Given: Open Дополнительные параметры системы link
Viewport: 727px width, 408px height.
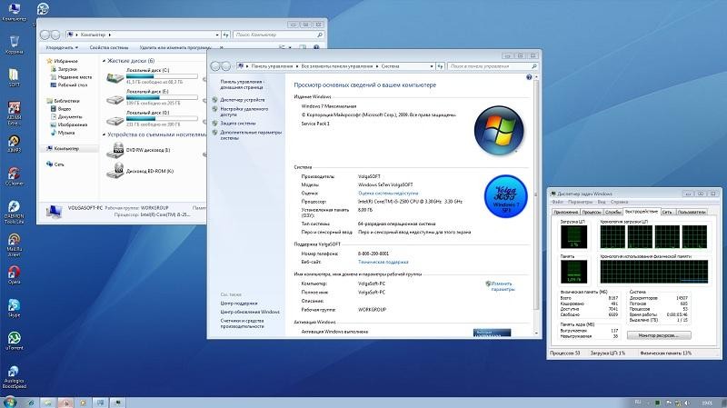Looking at the screenshot, I should tap(251, 135).
